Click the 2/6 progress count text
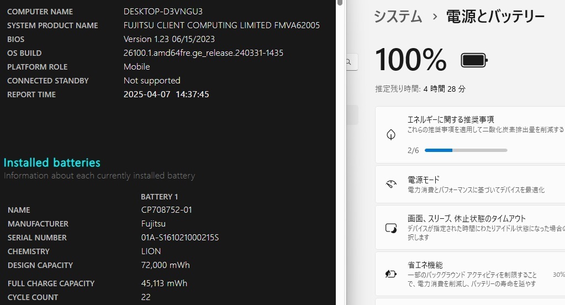The width and height of the screenshot is (565, 305). tap(413, 150)
